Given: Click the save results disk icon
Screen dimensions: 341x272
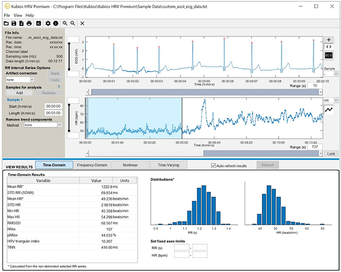Looking at the screenshot, I should [14, 23].
